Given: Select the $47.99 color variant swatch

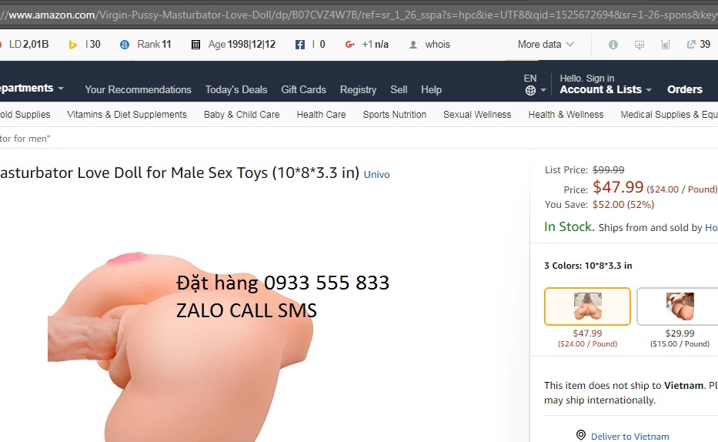Looking at the screenshot, I should (587, 306).
